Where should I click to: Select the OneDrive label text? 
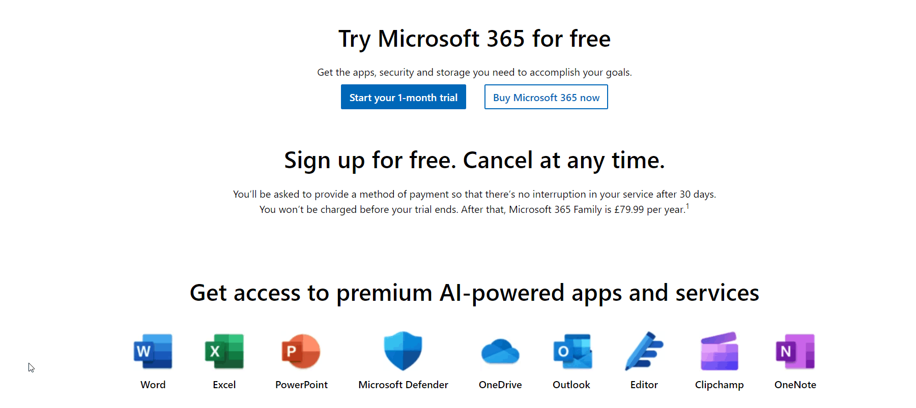click(500, 385)
